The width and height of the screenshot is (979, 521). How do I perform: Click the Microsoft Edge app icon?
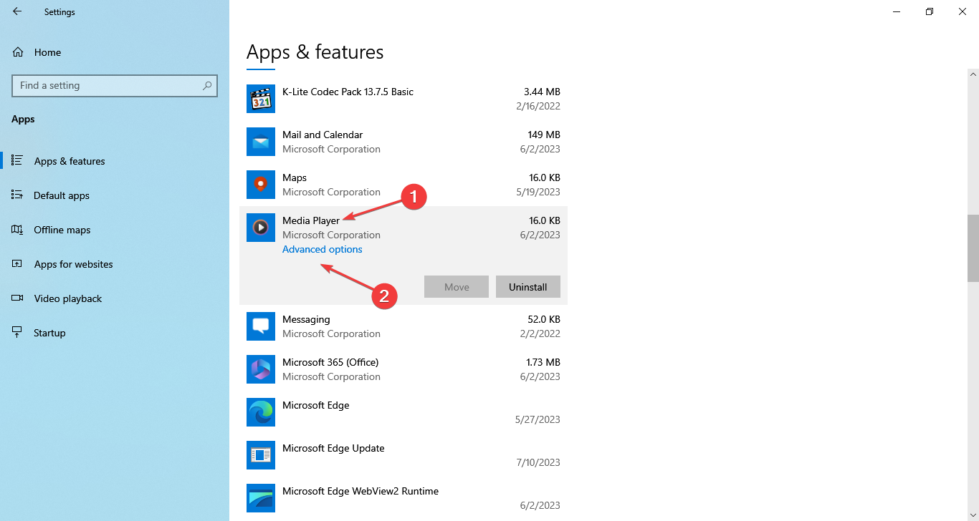261,412
